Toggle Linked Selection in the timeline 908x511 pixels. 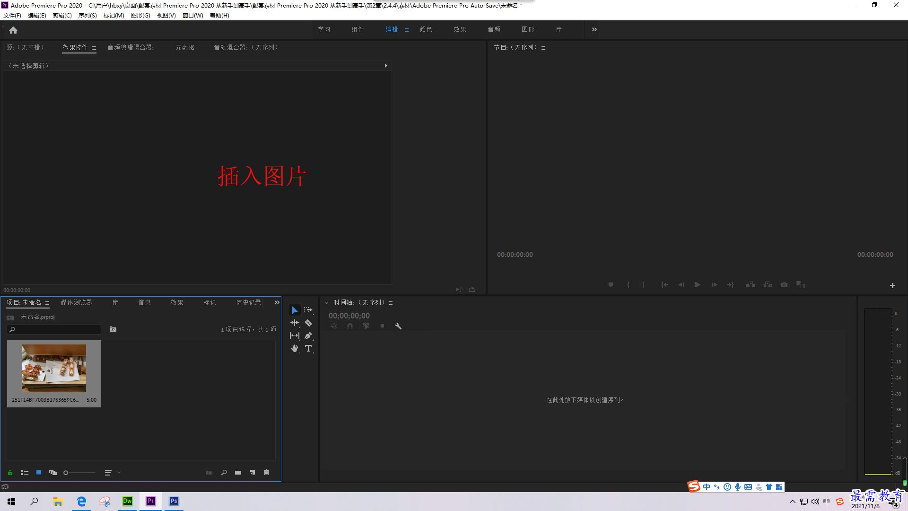coord(366,326)
